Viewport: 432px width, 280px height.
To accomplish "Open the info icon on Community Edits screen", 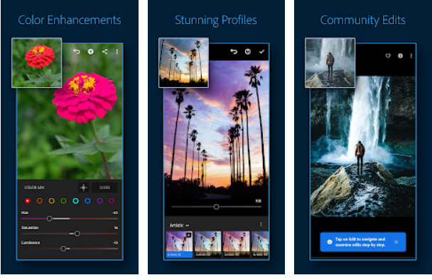I will point(400,56).
